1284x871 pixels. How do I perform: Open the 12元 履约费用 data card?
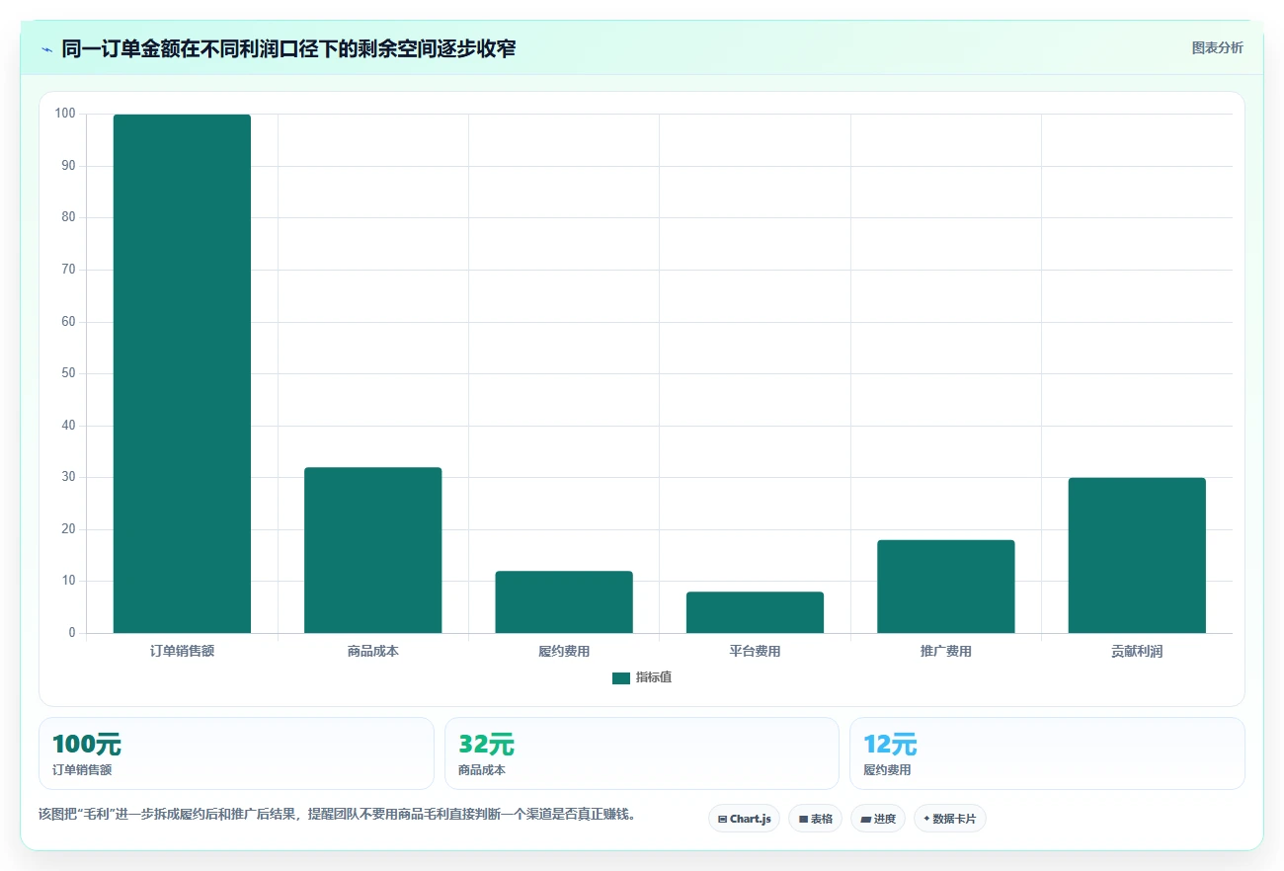click(1047, 753)
